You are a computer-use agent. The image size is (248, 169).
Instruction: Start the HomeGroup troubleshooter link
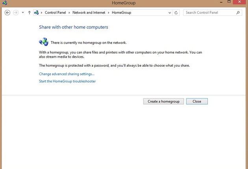point(67,81)
